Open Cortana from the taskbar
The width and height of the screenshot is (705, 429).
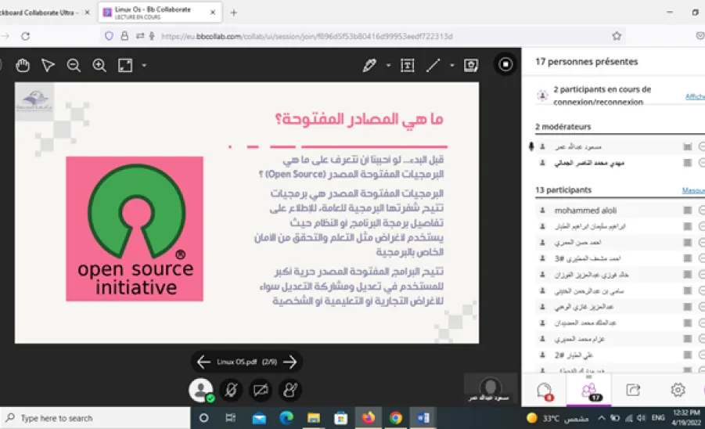(x=203, y=418)
